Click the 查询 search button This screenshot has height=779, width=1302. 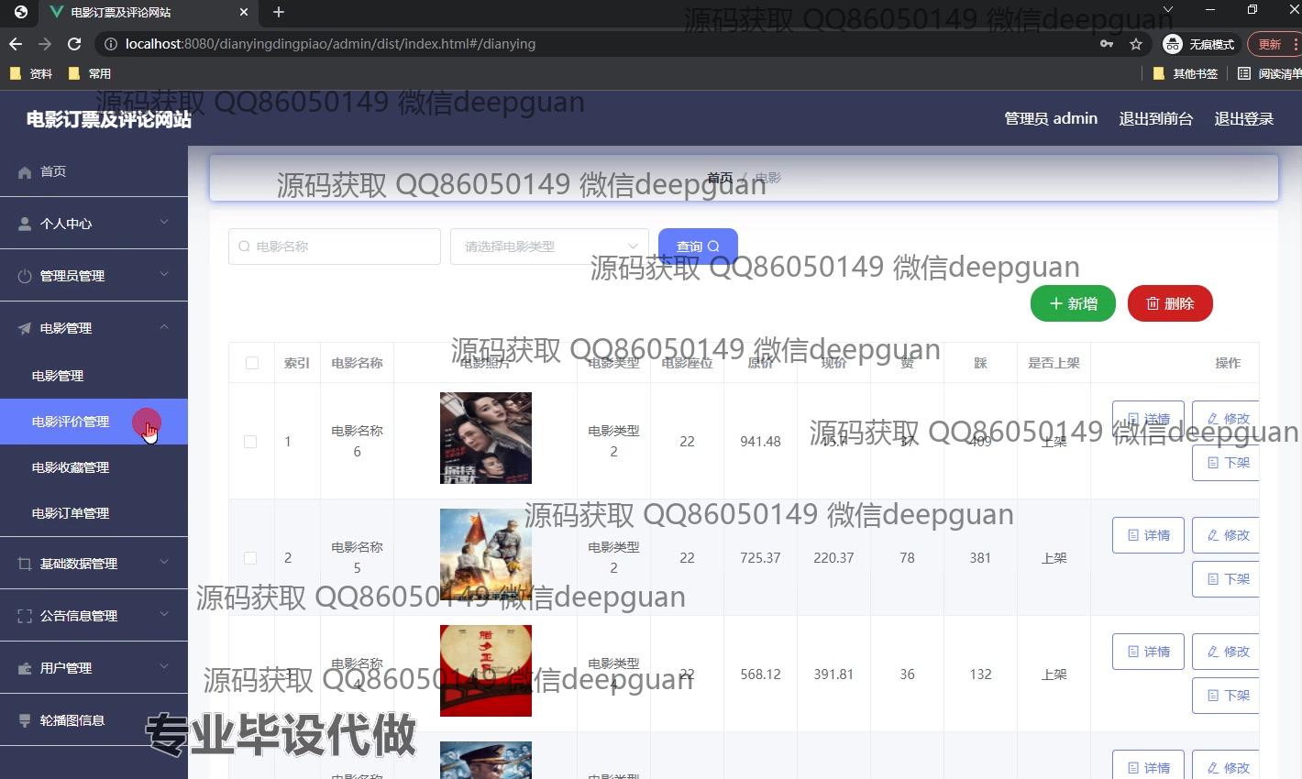click(x=698, y=247)
